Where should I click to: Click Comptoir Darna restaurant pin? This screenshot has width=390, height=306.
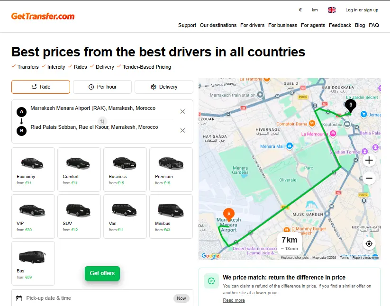312,123
